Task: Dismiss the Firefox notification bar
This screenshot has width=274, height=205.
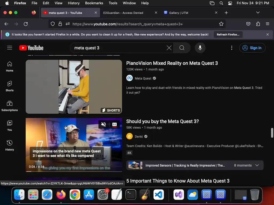Action: [268, 34]
